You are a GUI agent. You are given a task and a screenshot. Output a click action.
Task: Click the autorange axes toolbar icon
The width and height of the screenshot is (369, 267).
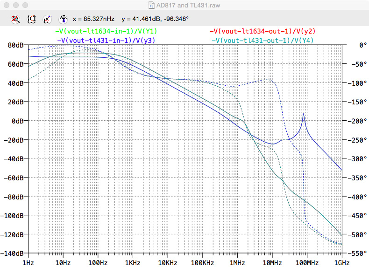pyautogui.click(x=32, y=19)
